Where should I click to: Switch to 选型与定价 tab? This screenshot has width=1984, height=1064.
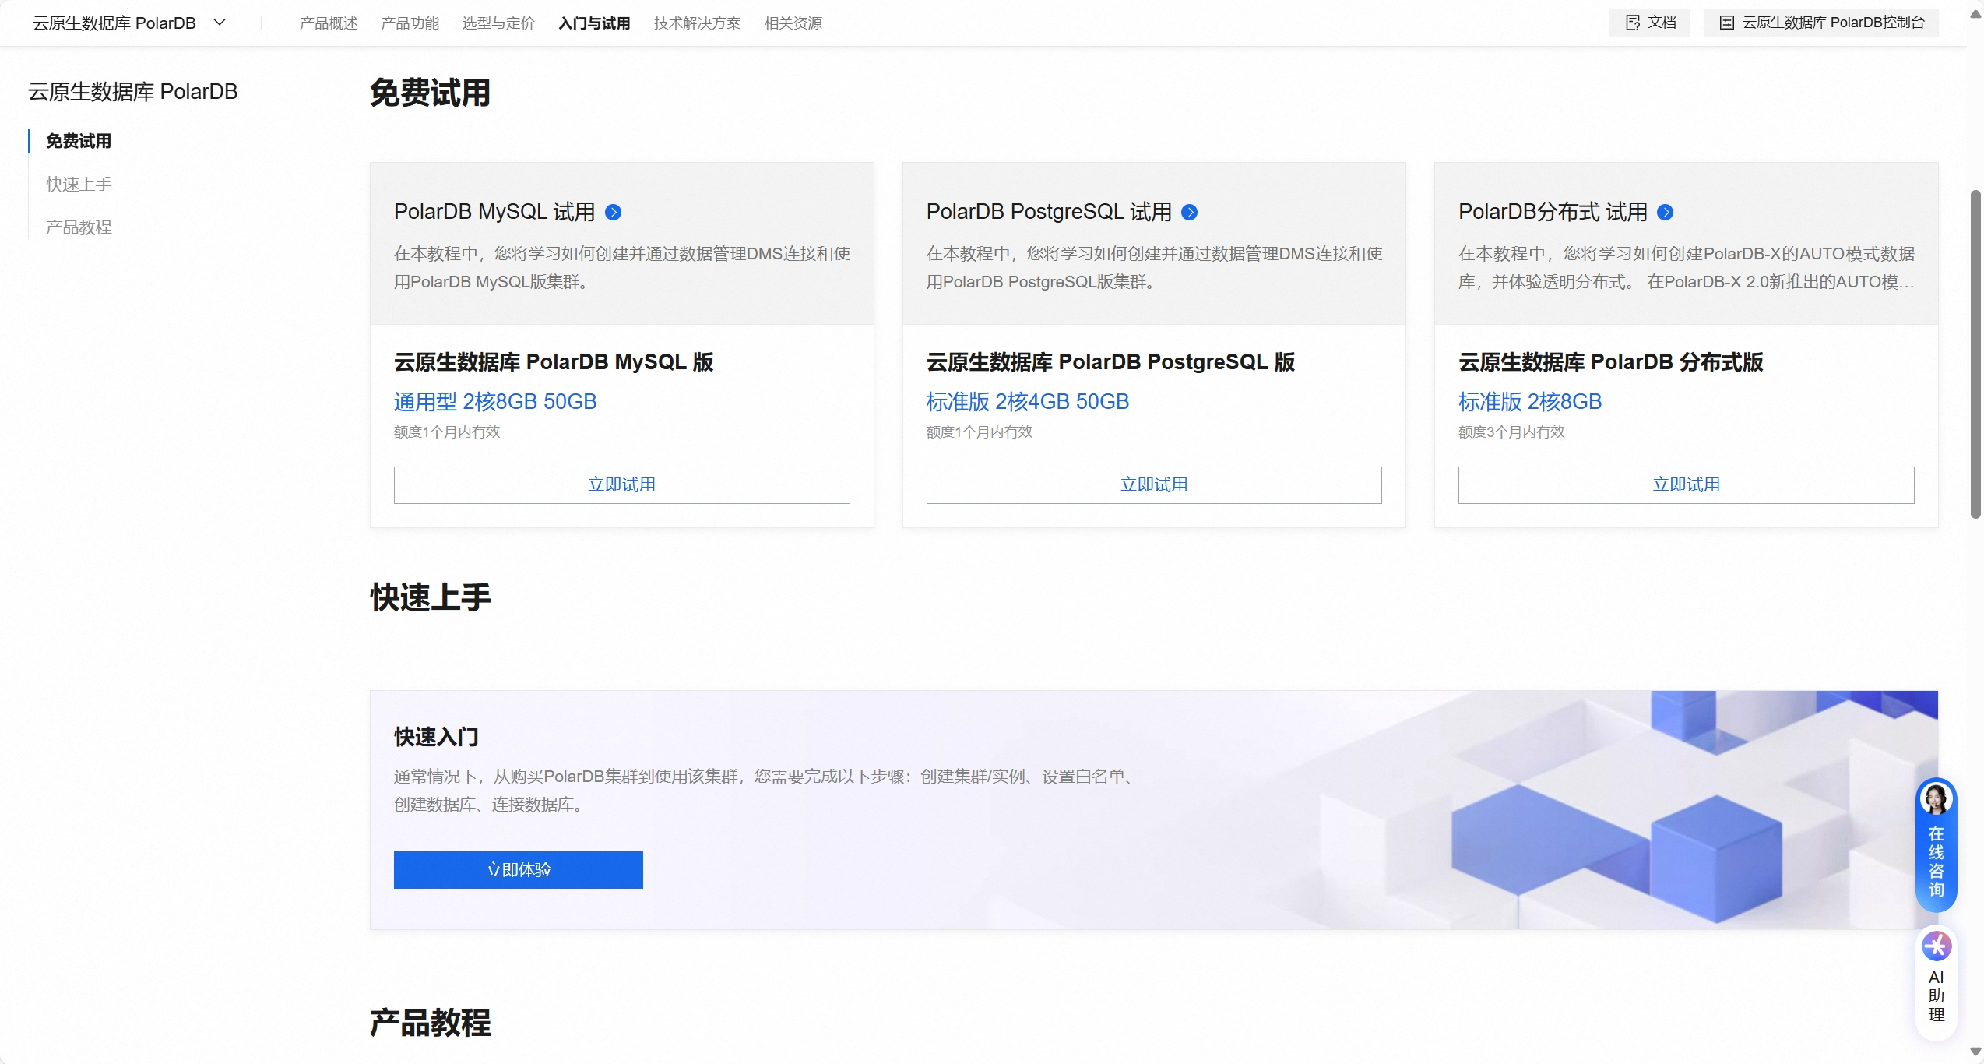[x=498, y=23]
